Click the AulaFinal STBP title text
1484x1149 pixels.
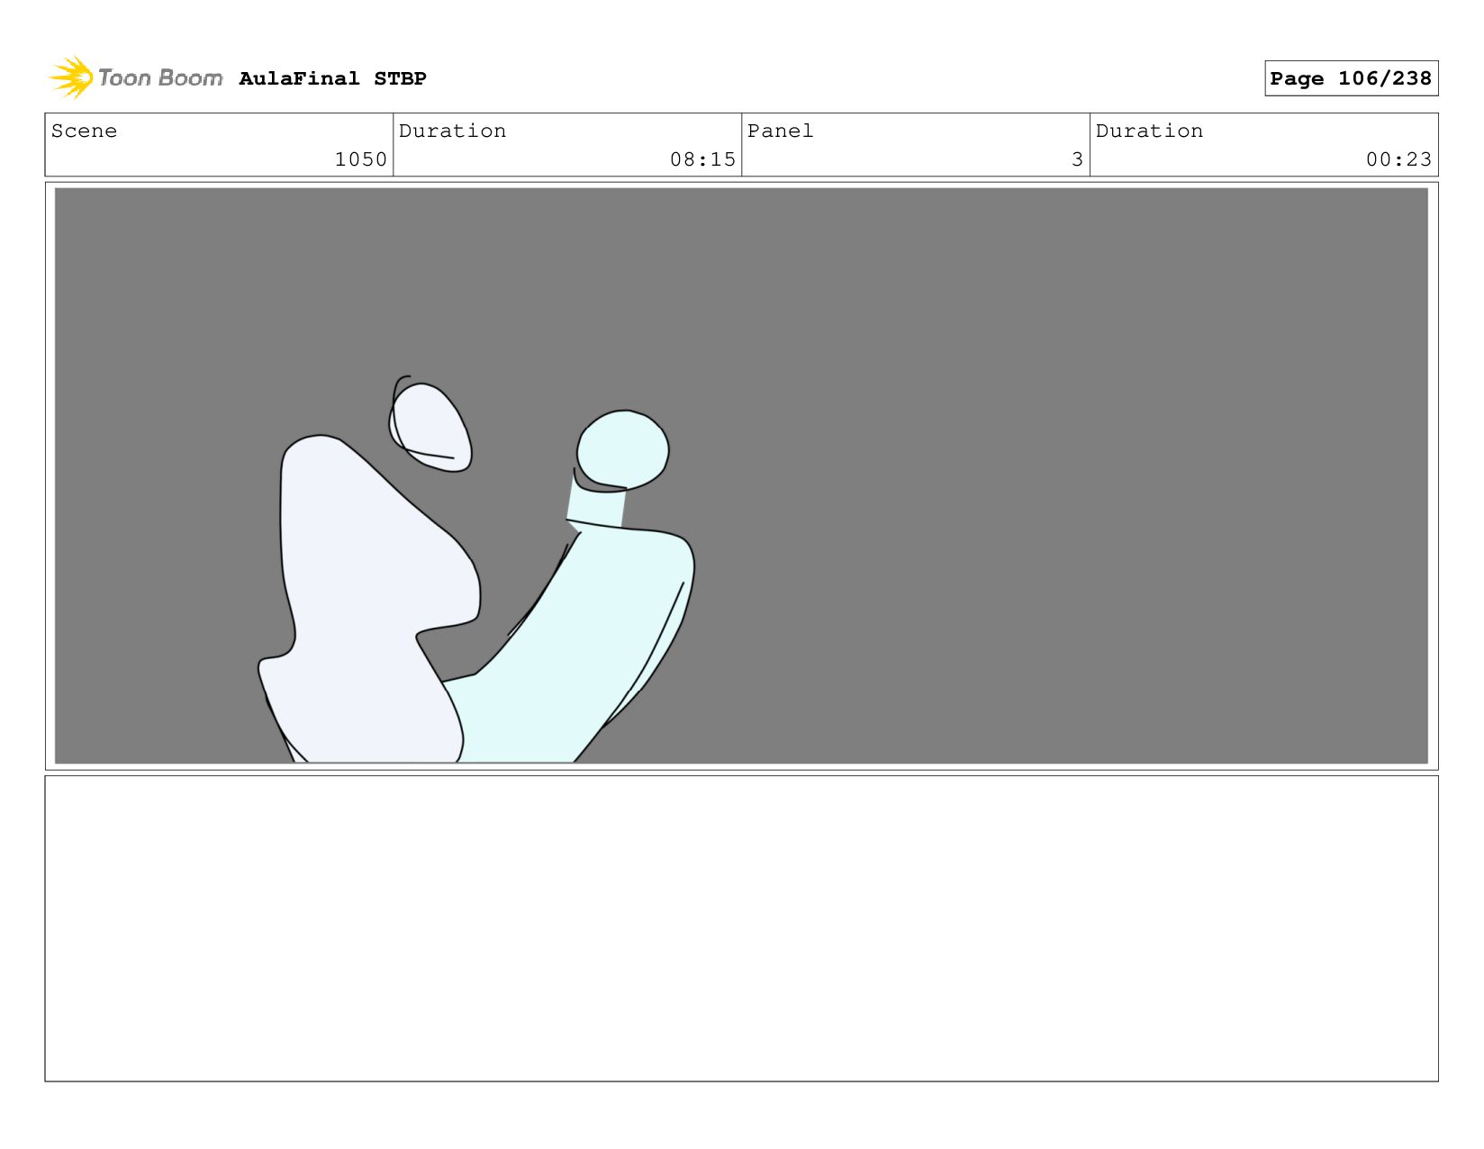click(x=332, y=78)
